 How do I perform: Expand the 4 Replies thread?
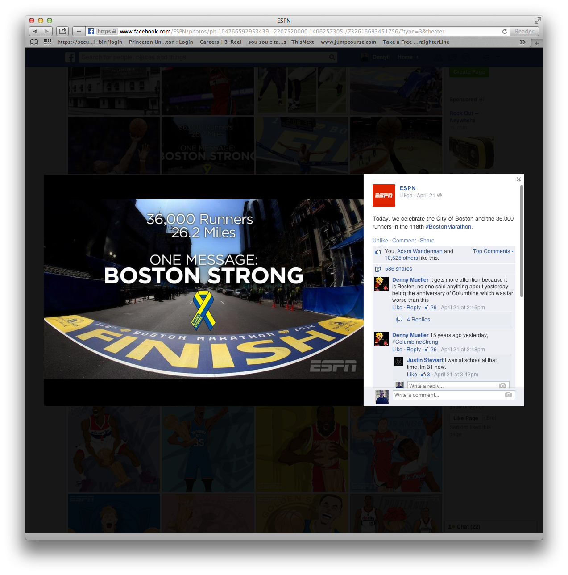(x=418, y=320)
